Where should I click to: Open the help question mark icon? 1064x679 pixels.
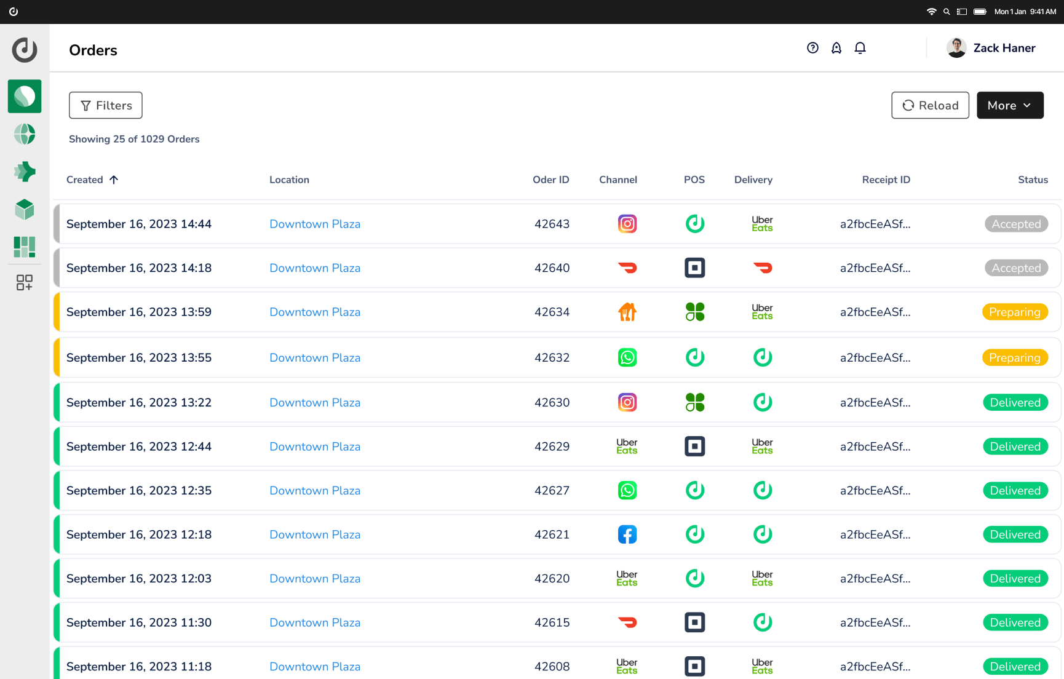[812, 48]
